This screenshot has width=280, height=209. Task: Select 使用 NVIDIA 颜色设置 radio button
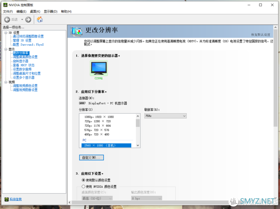point(83,186)
